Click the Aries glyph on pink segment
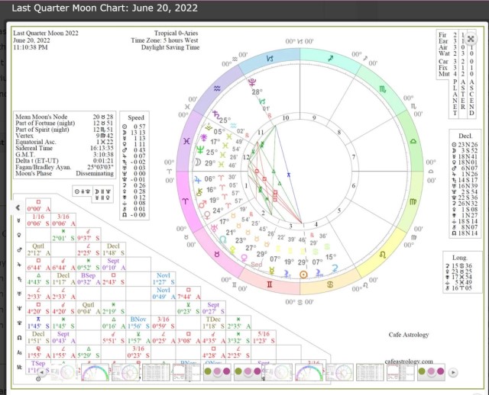The image size is (489, 395). [x=186, y=201]
